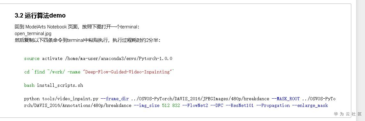This screenshot has width=365, height=121.
Task: Select the "source activate" command line
Action: [x=98, y=58]
